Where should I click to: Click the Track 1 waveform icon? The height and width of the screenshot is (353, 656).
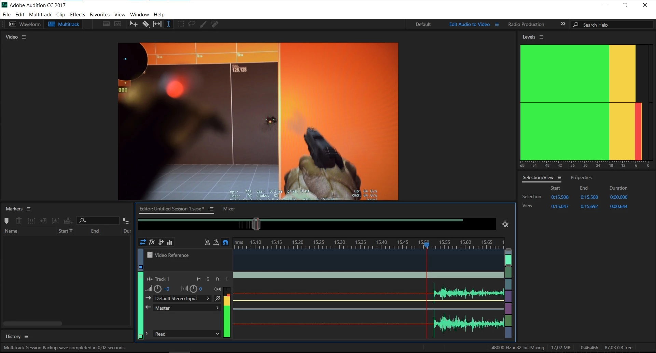[150, 279]
